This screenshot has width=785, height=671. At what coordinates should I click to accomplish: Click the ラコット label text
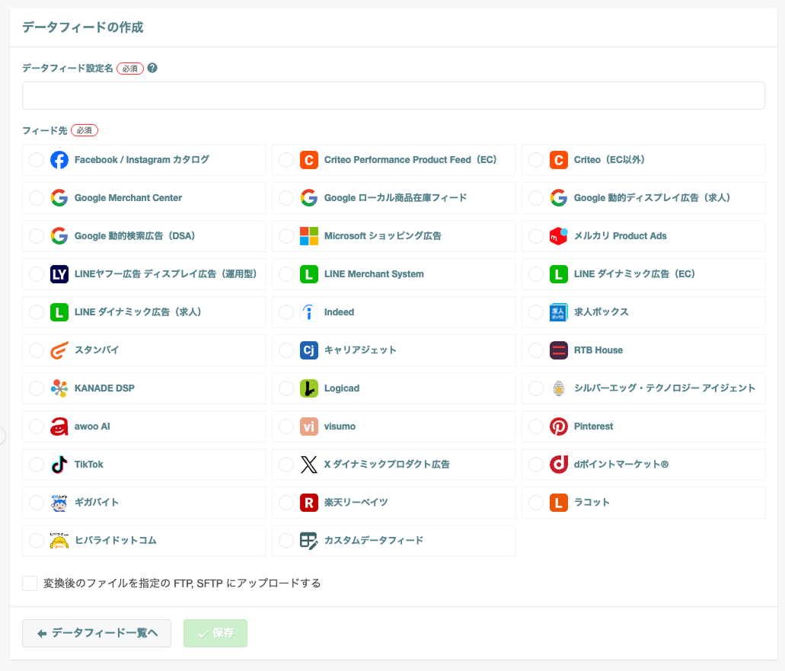[x=592, y=502]
